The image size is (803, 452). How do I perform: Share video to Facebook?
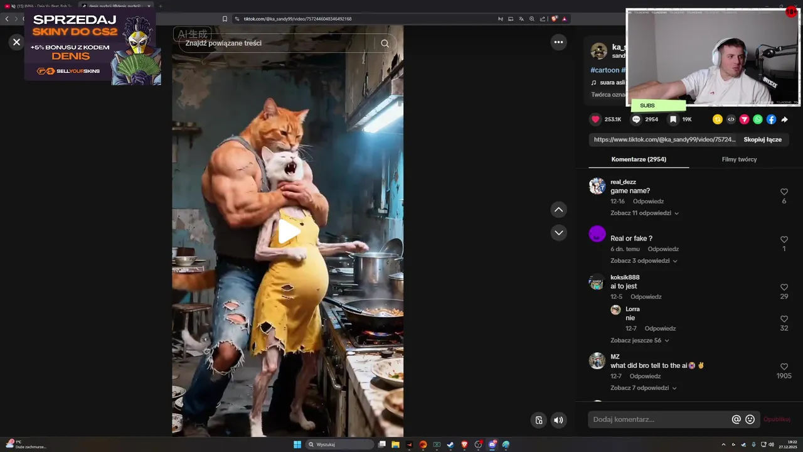771,119
